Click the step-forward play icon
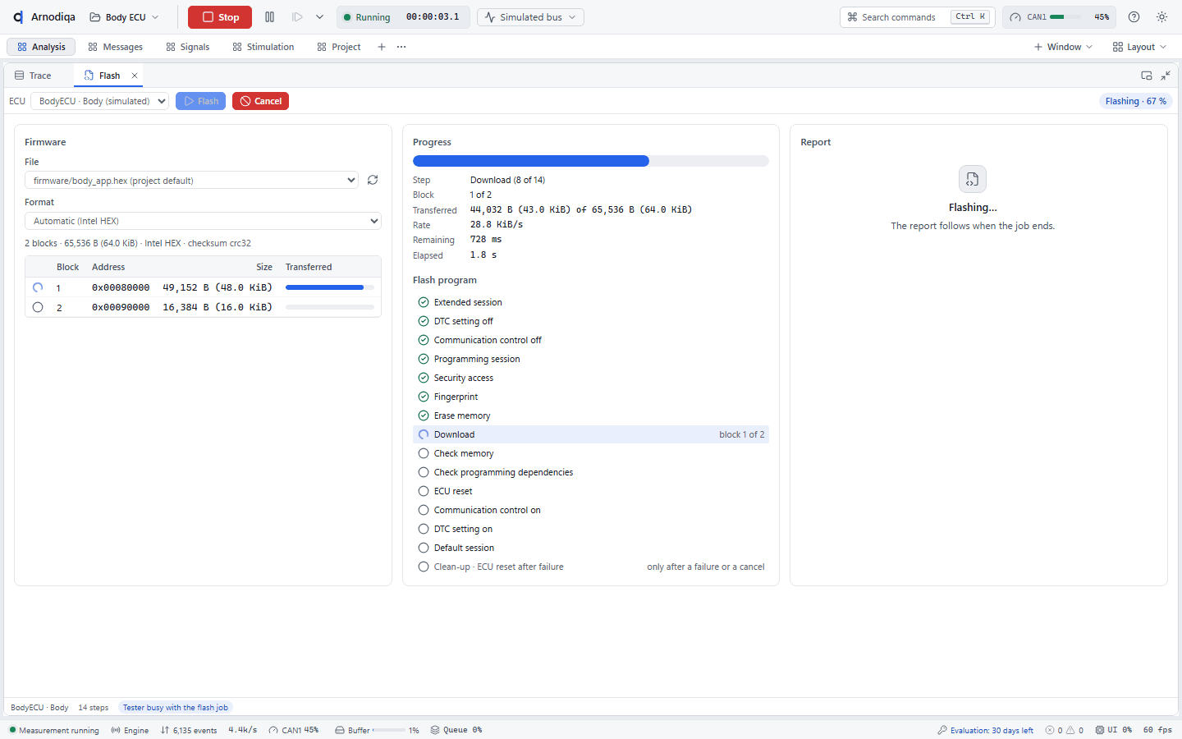This screenshot has height=739, width=1182. (x=297, y=17)
